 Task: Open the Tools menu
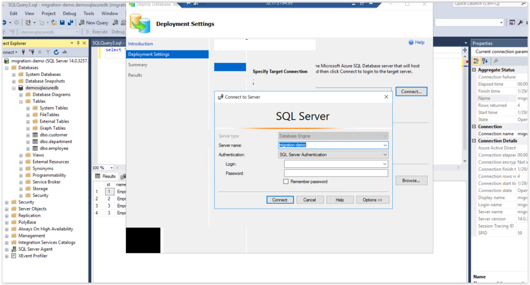[x=89, y=13]
